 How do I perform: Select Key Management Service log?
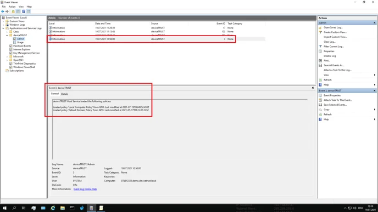click(26, 53)
